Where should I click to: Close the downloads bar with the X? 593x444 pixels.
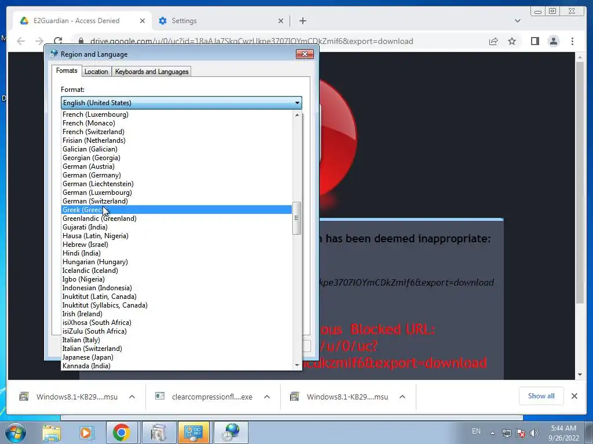point(574,396)
